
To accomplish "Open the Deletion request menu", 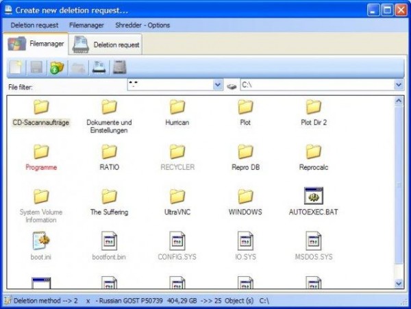I will (x=34, y=25).
